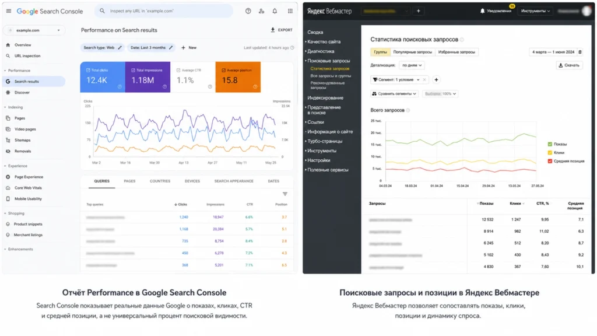Open the Сводка item in Yandex sidebar

click(x=315, y=33)
